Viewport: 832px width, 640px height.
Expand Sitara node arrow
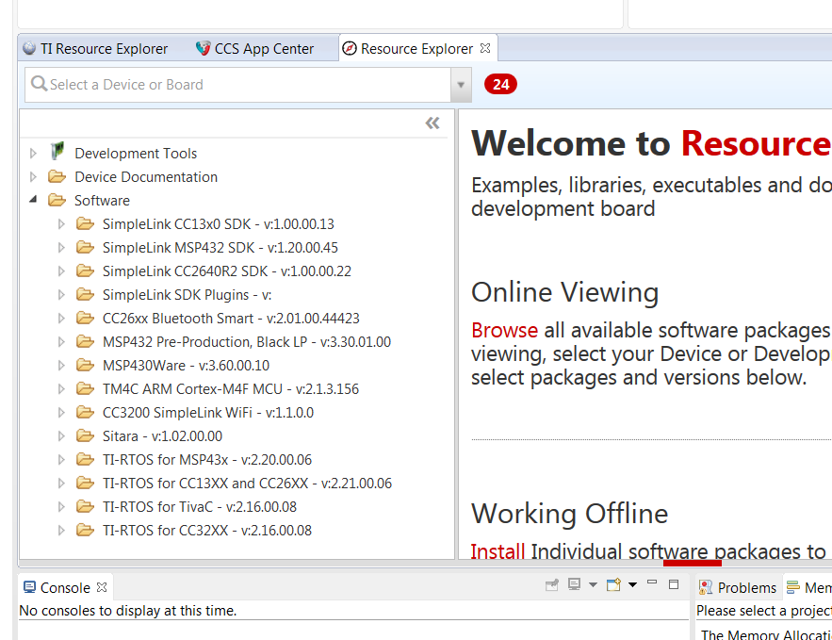click(61, 436)
